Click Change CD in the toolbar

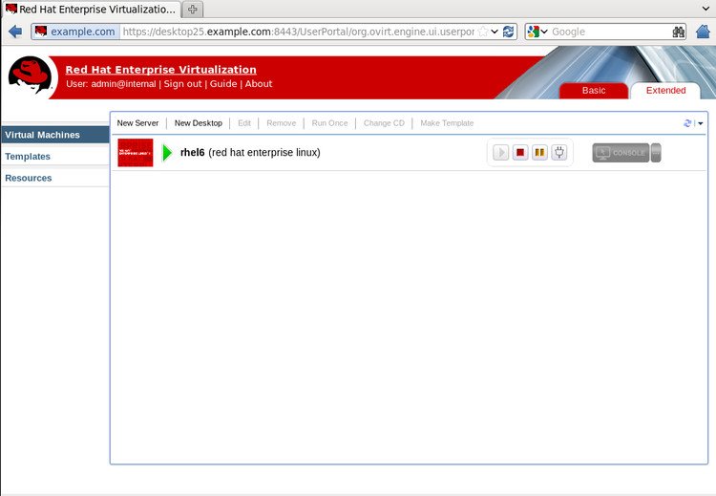pyautogui.click(x=384, y=123)
